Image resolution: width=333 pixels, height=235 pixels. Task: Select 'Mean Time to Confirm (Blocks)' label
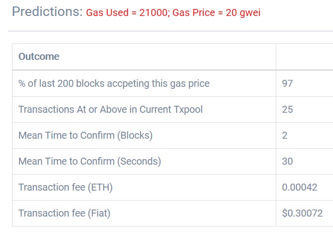85,135
